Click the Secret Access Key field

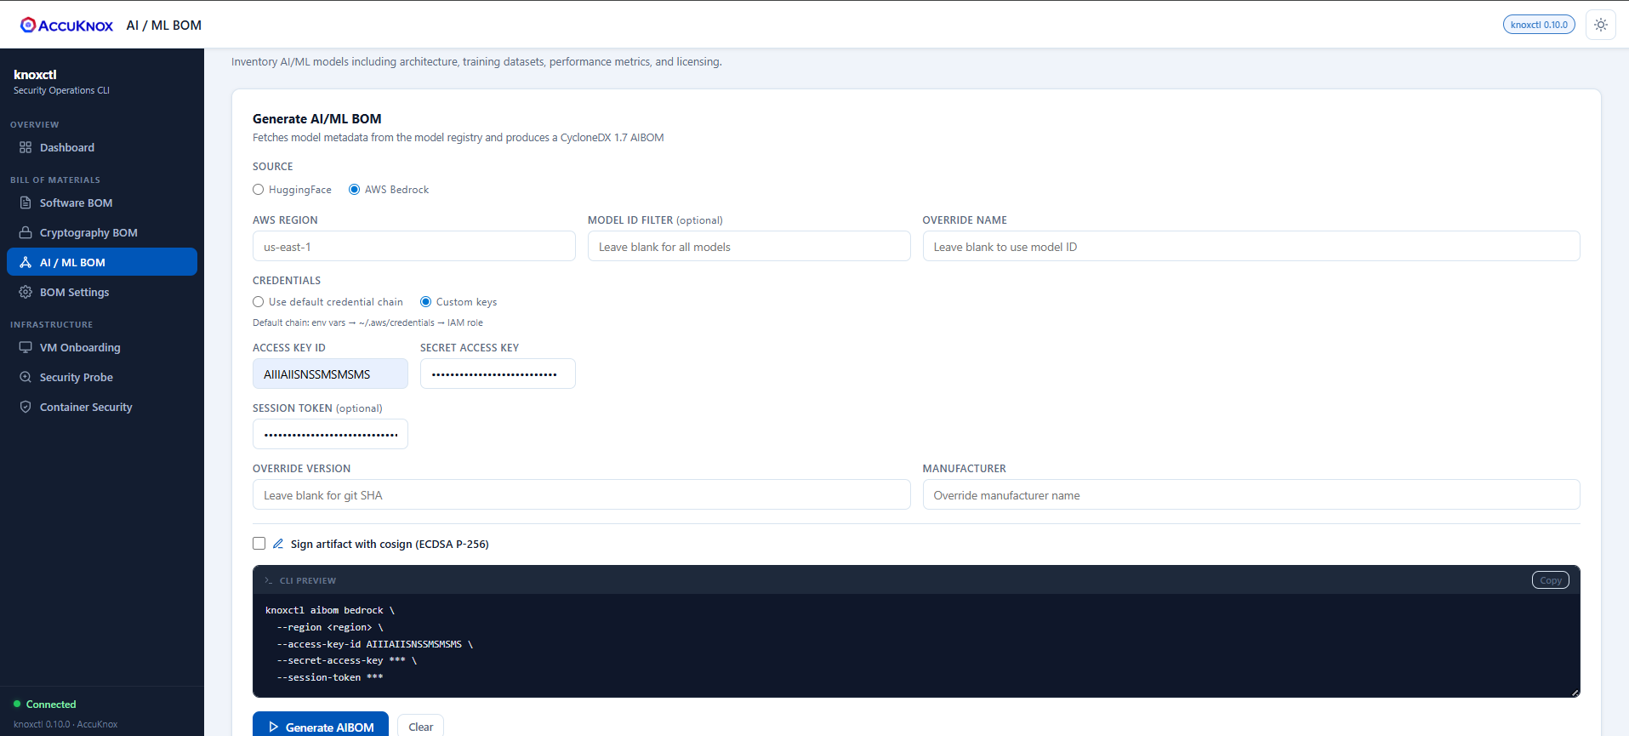tap(498, 374)
